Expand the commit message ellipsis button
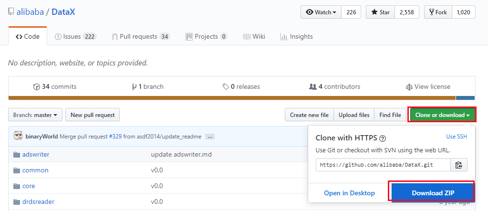 click(x=210, y=137)
